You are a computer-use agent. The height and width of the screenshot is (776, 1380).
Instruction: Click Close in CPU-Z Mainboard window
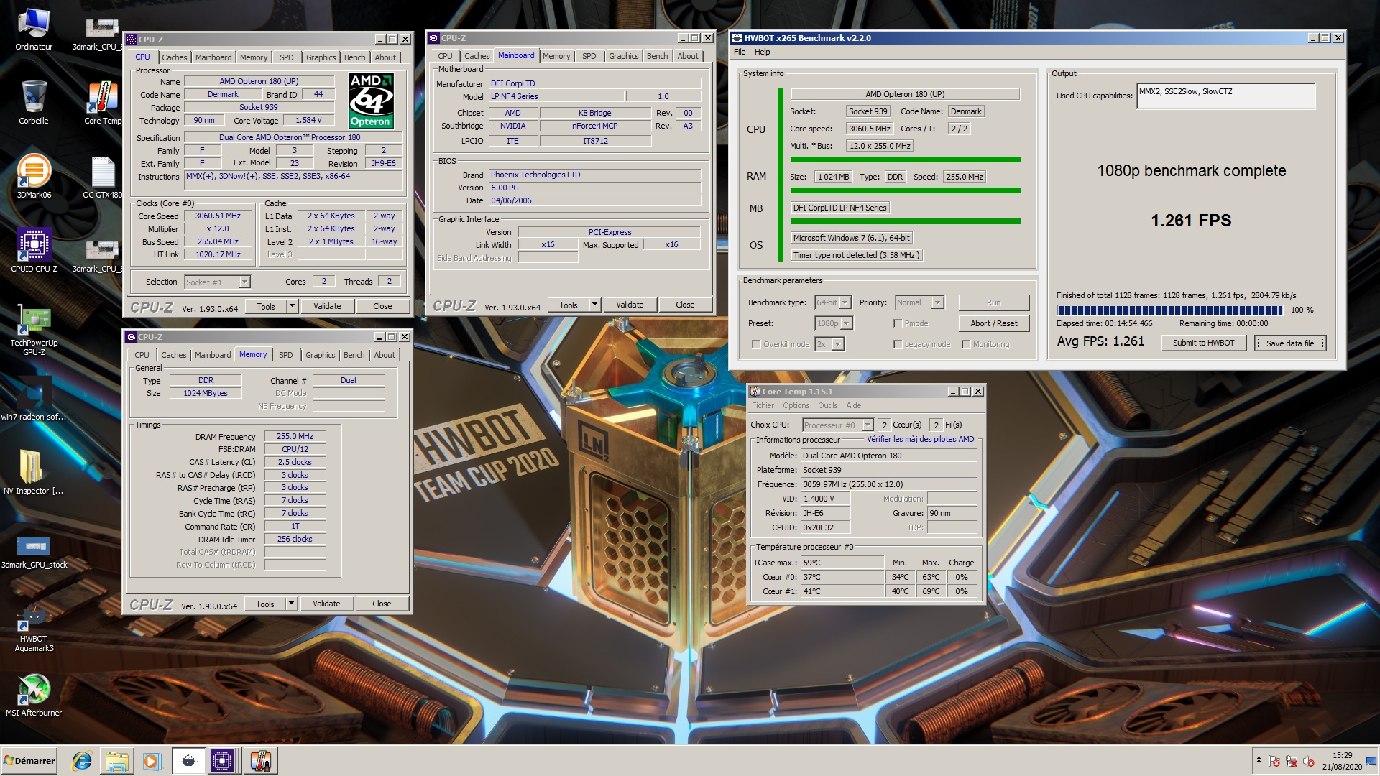(x=685, y=305)
